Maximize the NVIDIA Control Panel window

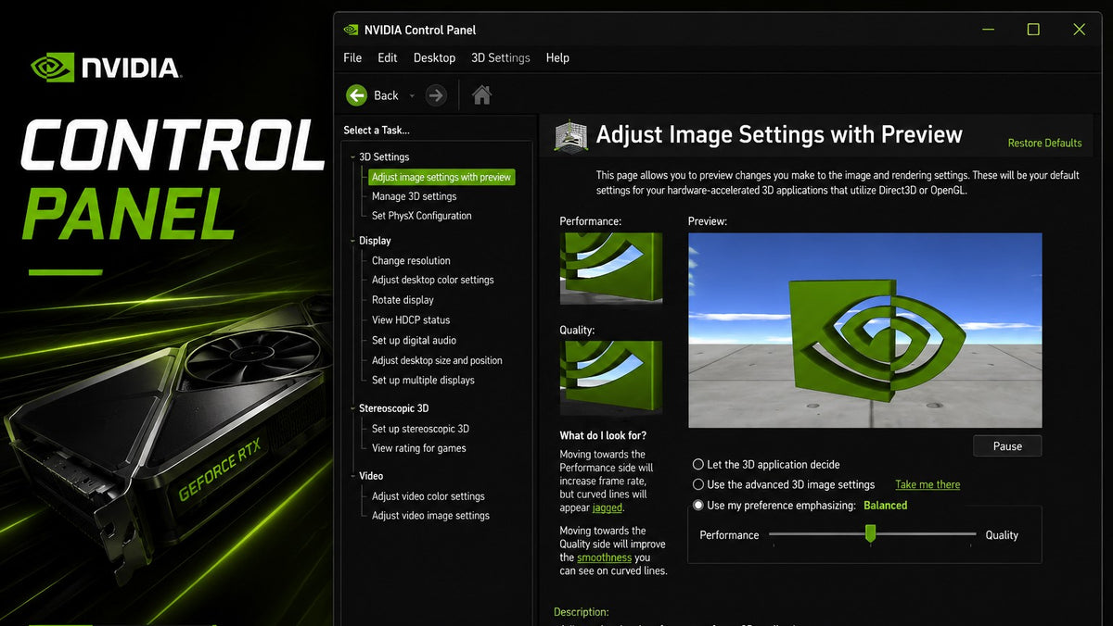[x=1033, y=30]
